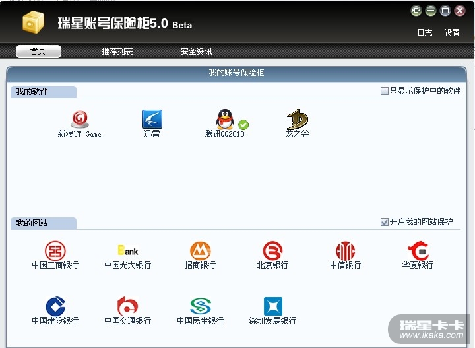Launch the 中国建设银行 icon
Screen dimensions: 475x348
pos(55,306)
